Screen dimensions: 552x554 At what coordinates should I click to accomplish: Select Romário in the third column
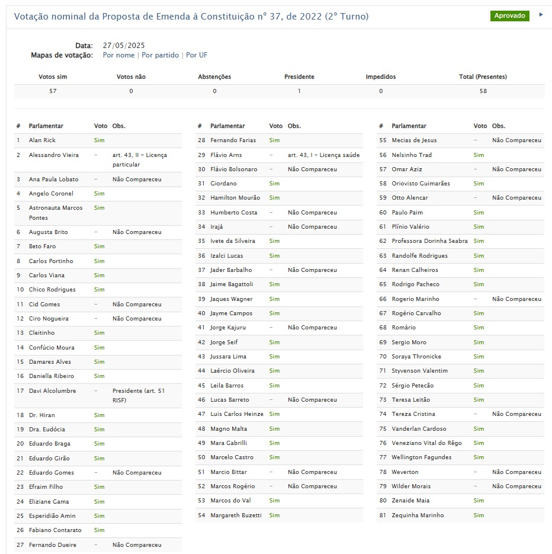click(x=403, y=328)
